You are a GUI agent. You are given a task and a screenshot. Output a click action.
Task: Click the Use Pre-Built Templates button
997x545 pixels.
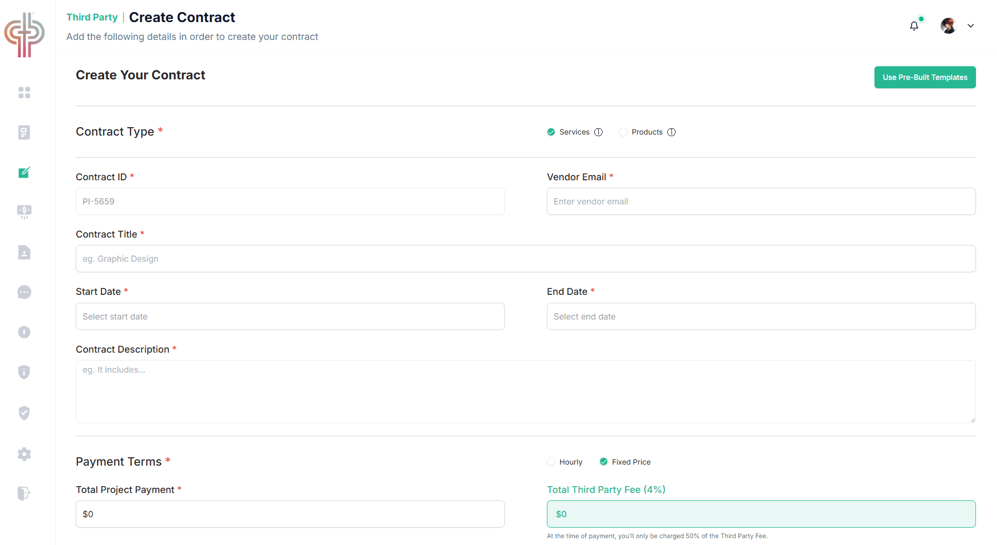[x=924, y=77]
